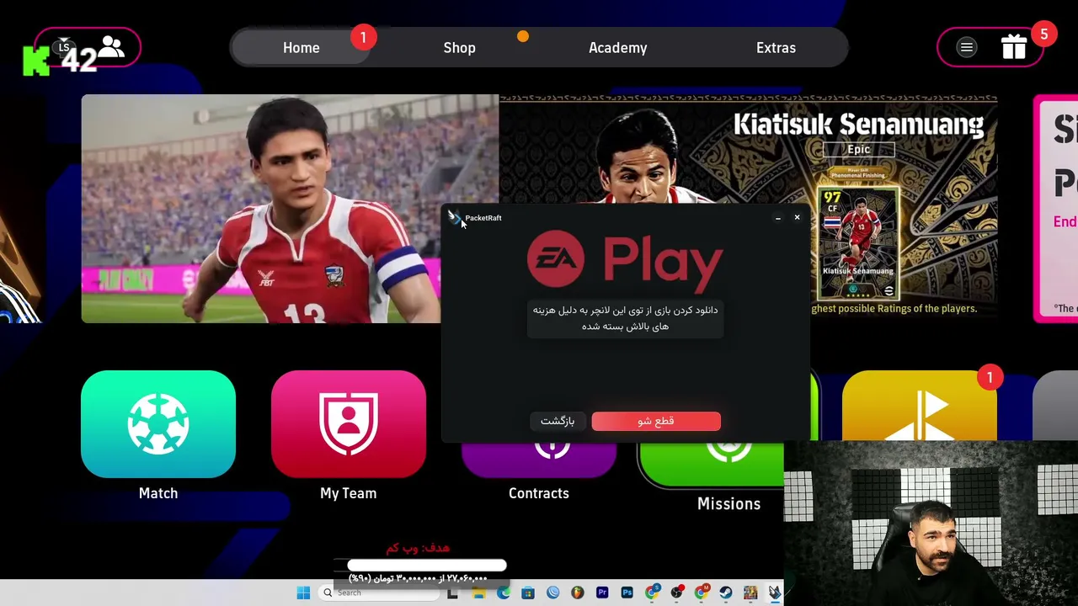Image resolution: width=1078 pixels, height=606 pixels.
Task: Switch to the Shop tab
Action: click(459, 48)
